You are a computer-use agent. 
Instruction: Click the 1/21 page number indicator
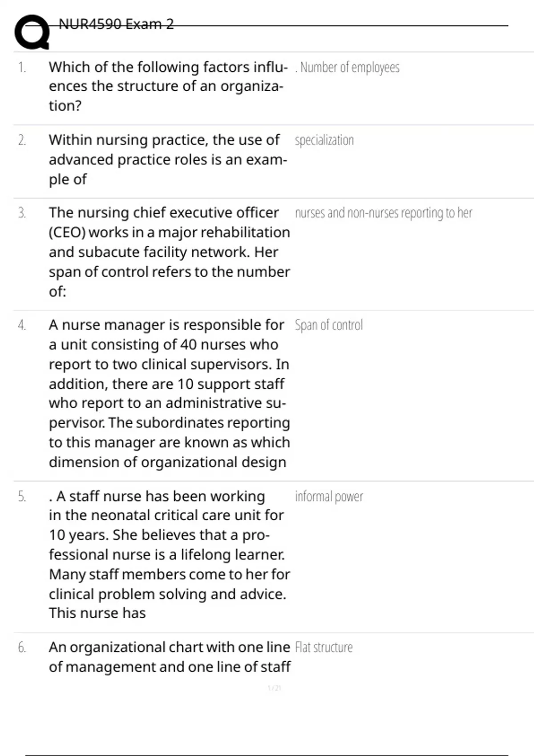click(274, 688)
